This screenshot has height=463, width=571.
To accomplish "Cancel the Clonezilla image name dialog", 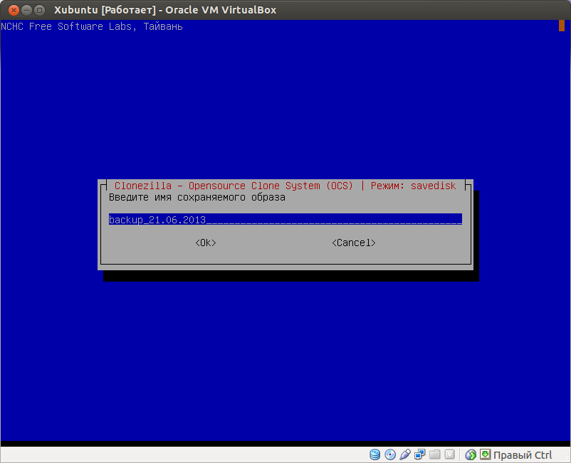I will pyautogui.click(x=354, y=243).
